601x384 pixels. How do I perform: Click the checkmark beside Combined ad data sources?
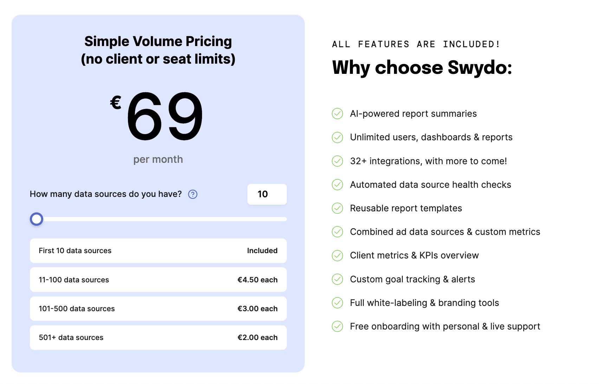[337, 232]
